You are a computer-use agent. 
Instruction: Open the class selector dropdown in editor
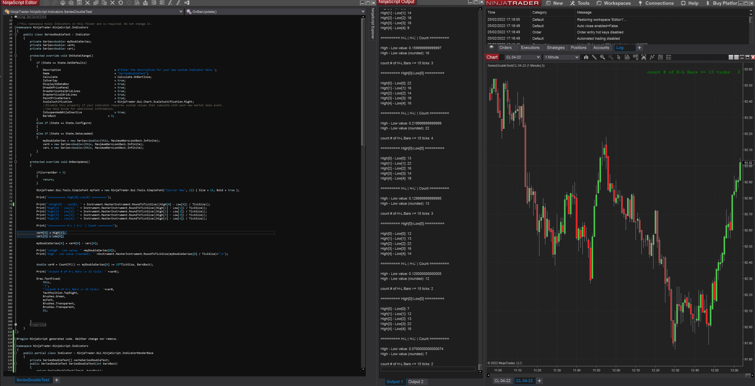(x=94, y=12)
